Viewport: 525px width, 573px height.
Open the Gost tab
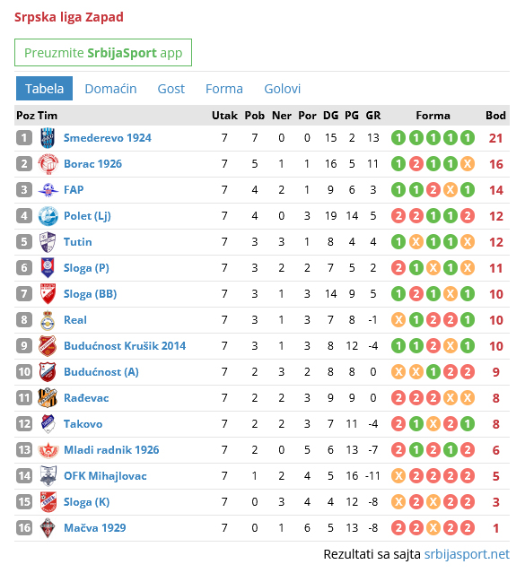click(x=171, y=89)
